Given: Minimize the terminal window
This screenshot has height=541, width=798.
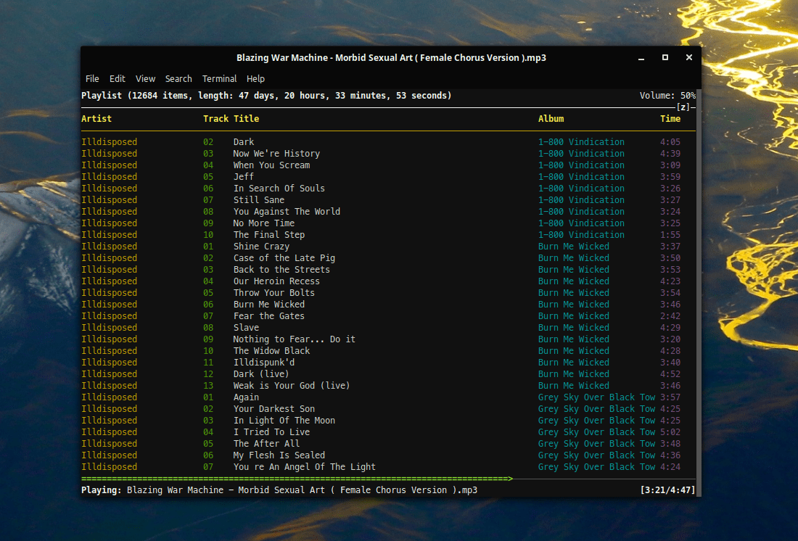Looking at the screenshot, I should [641, 58].
